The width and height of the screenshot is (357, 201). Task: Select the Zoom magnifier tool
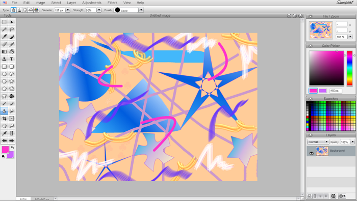(x=12, y=126)
